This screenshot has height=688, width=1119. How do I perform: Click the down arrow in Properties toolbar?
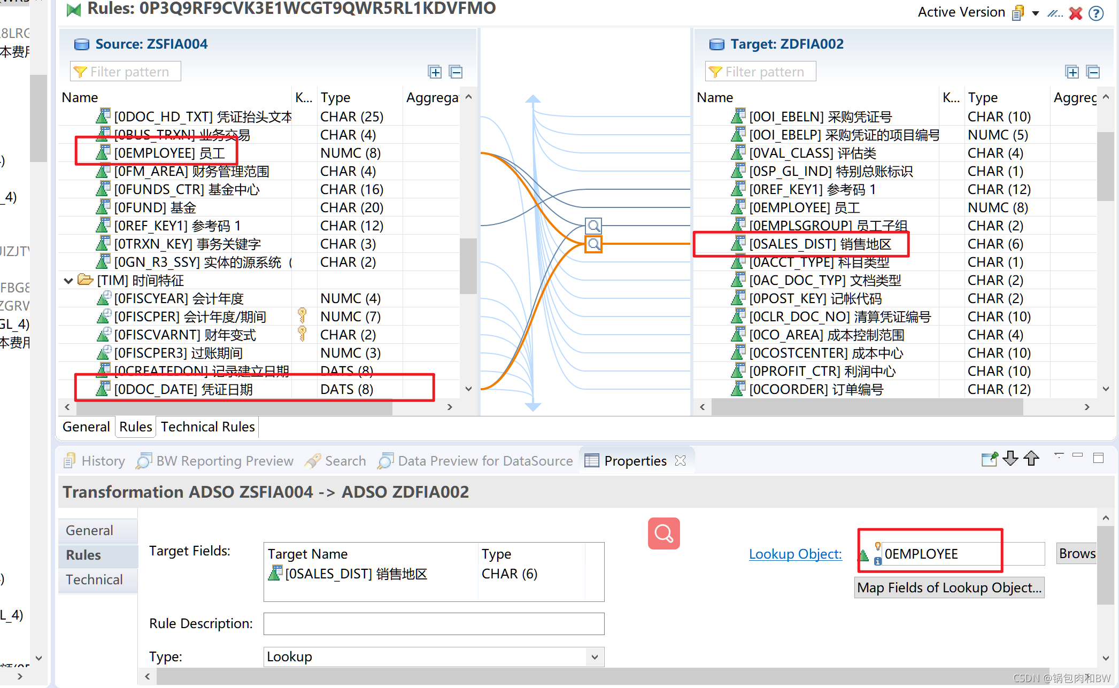(x=1010, y=459)
